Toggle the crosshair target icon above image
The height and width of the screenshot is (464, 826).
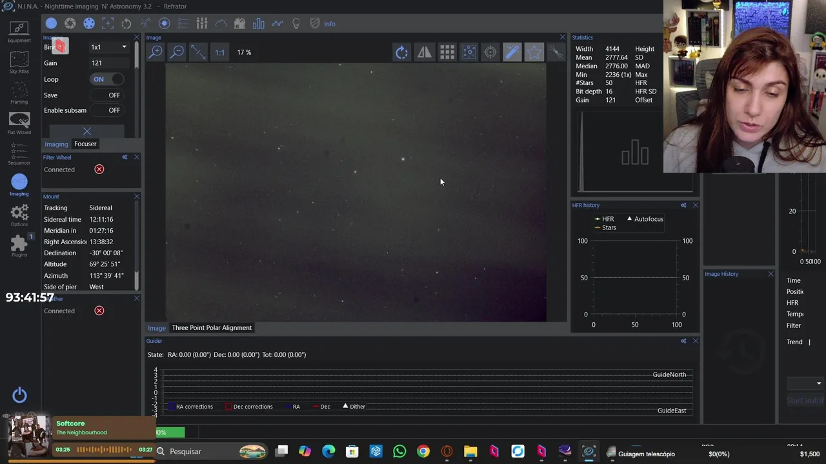point(490,52)
